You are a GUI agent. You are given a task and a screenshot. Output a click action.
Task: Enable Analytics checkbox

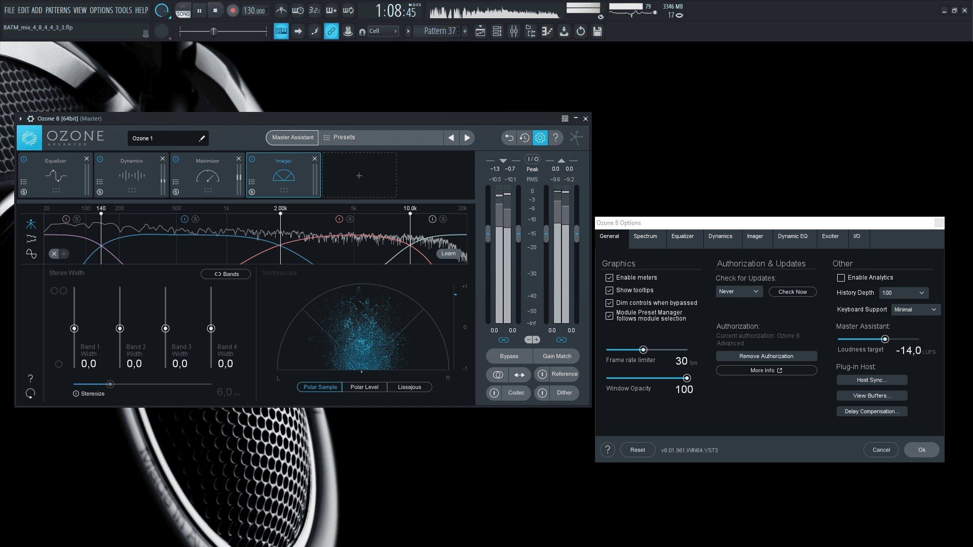tap(841, 278)
